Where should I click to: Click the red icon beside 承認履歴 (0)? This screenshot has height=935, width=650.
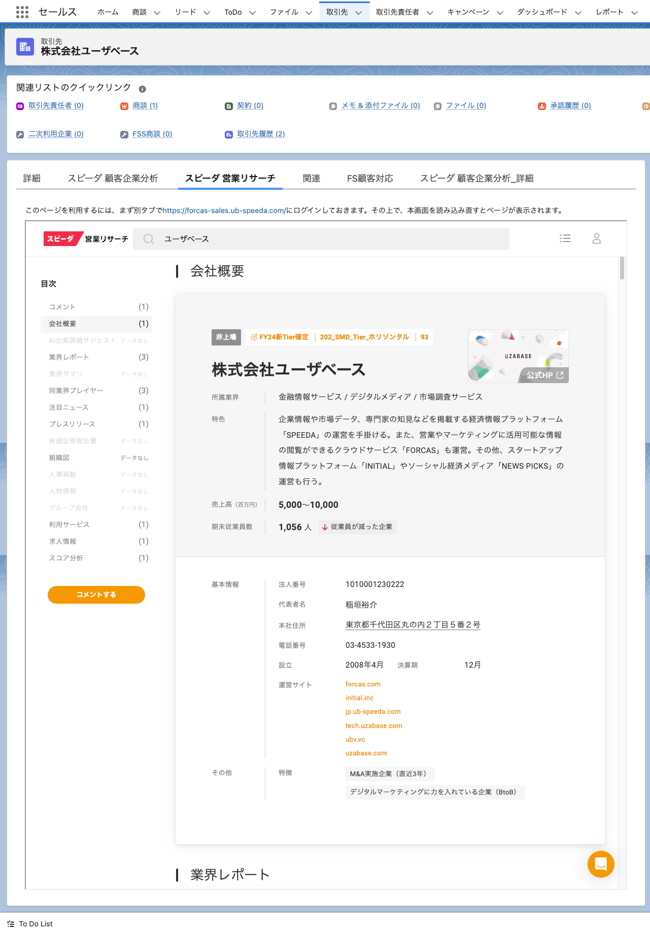coord(542,106)
